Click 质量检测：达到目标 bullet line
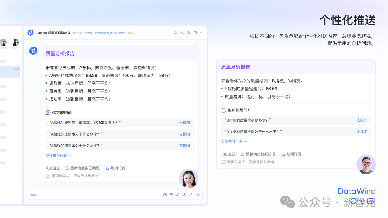The width and height of the screenshot is (388, 218). tap(257, 96)
